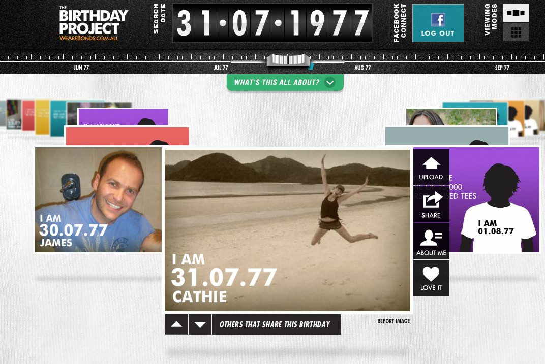Expand What's This All About panel
Screen dimensions: 545x364
tap(285, 83)
